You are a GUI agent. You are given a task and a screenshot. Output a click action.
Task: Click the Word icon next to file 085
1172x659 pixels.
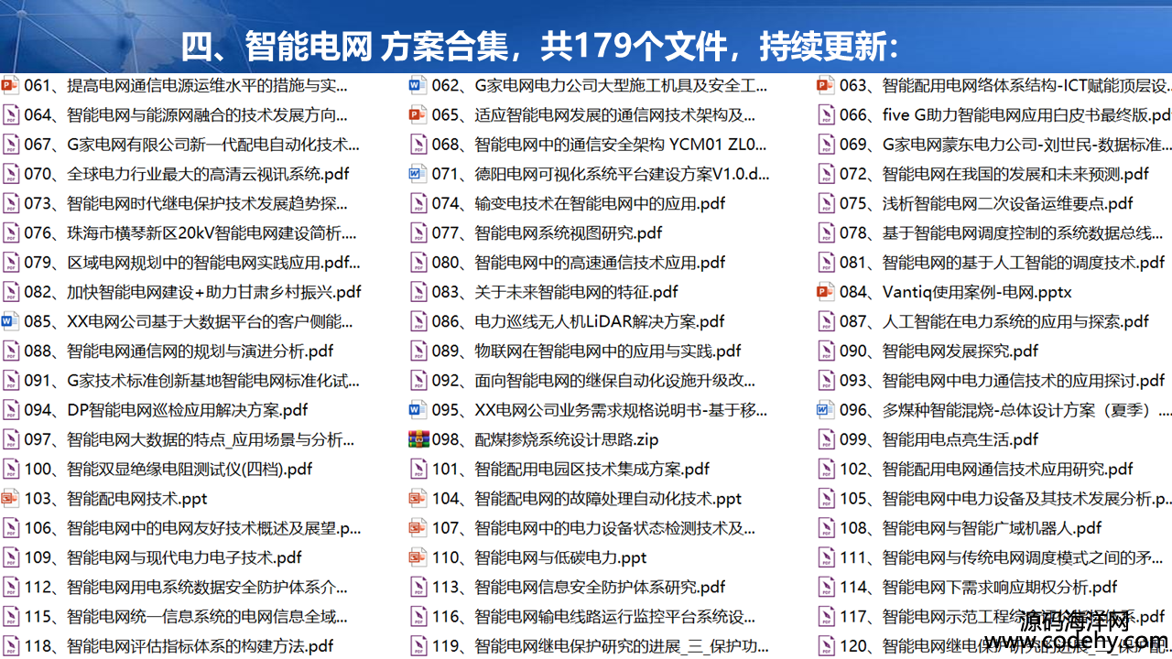point(10,322)
